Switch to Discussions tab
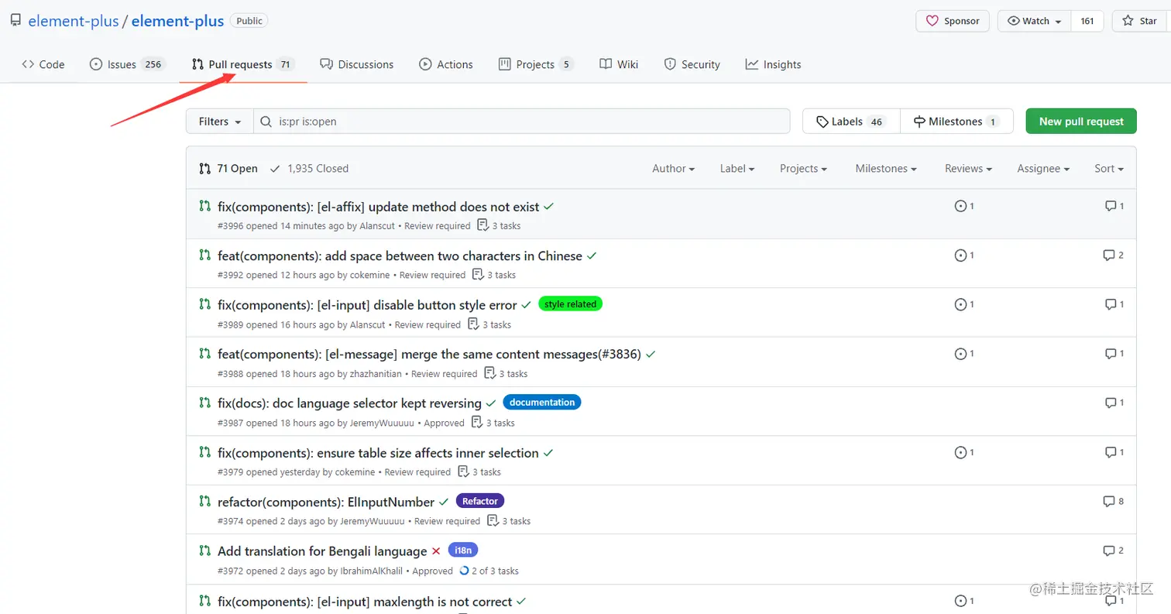The image size is (1171, 614). [357, 64]
